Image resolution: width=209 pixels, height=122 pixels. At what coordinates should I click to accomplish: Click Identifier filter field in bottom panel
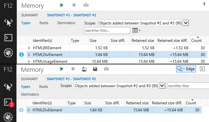[x=188, y=86]
